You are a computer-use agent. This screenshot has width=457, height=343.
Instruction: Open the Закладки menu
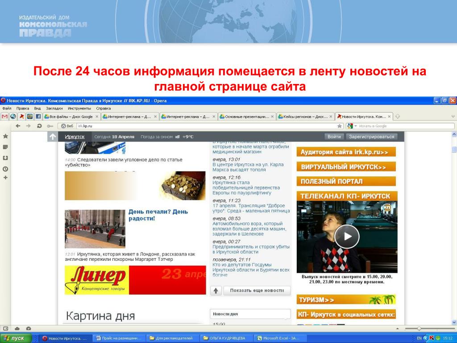tap(54, 108)
